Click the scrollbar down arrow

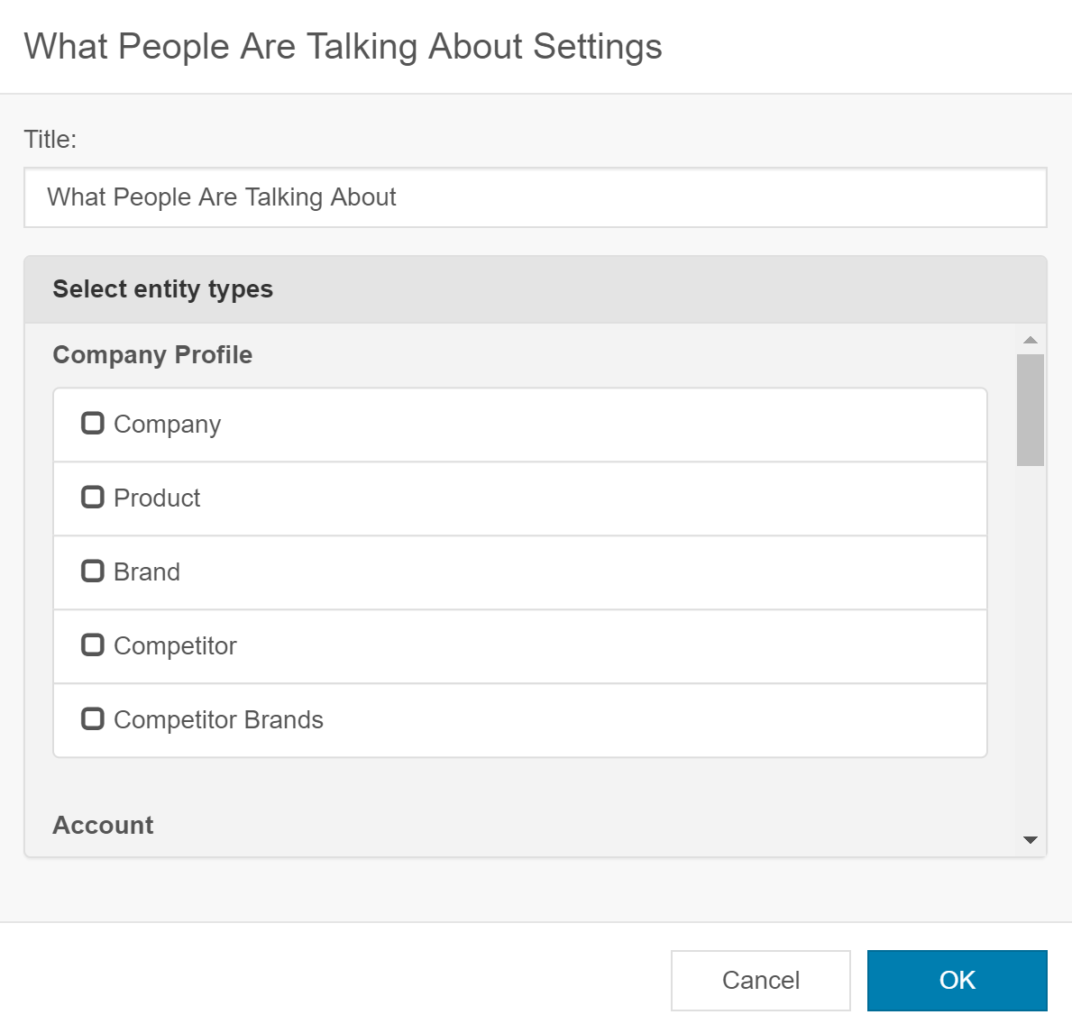(1031, 839)
